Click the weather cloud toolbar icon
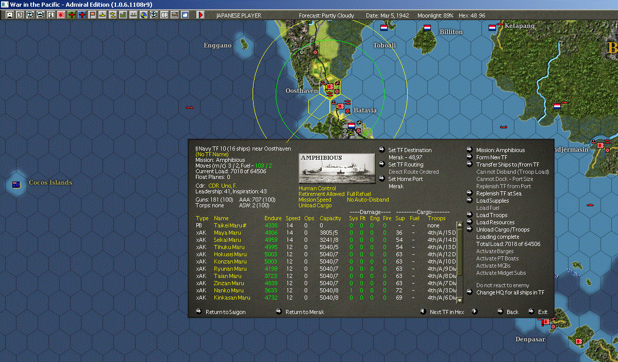The image size is (618, 362). [x=185, y=15]
